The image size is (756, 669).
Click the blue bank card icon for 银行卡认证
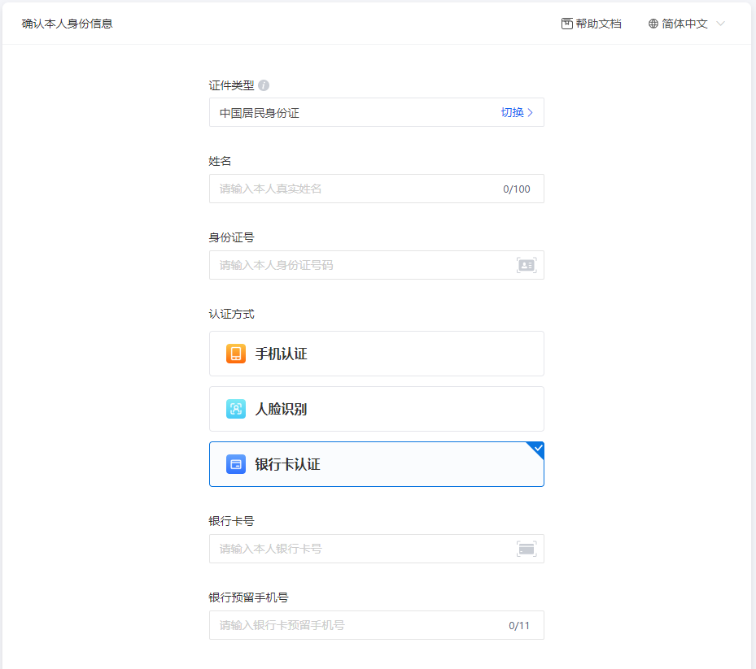(236, 464)
